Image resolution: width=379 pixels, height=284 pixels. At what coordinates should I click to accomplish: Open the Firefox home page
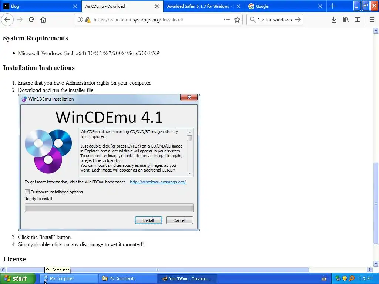(x=43, y=20)
